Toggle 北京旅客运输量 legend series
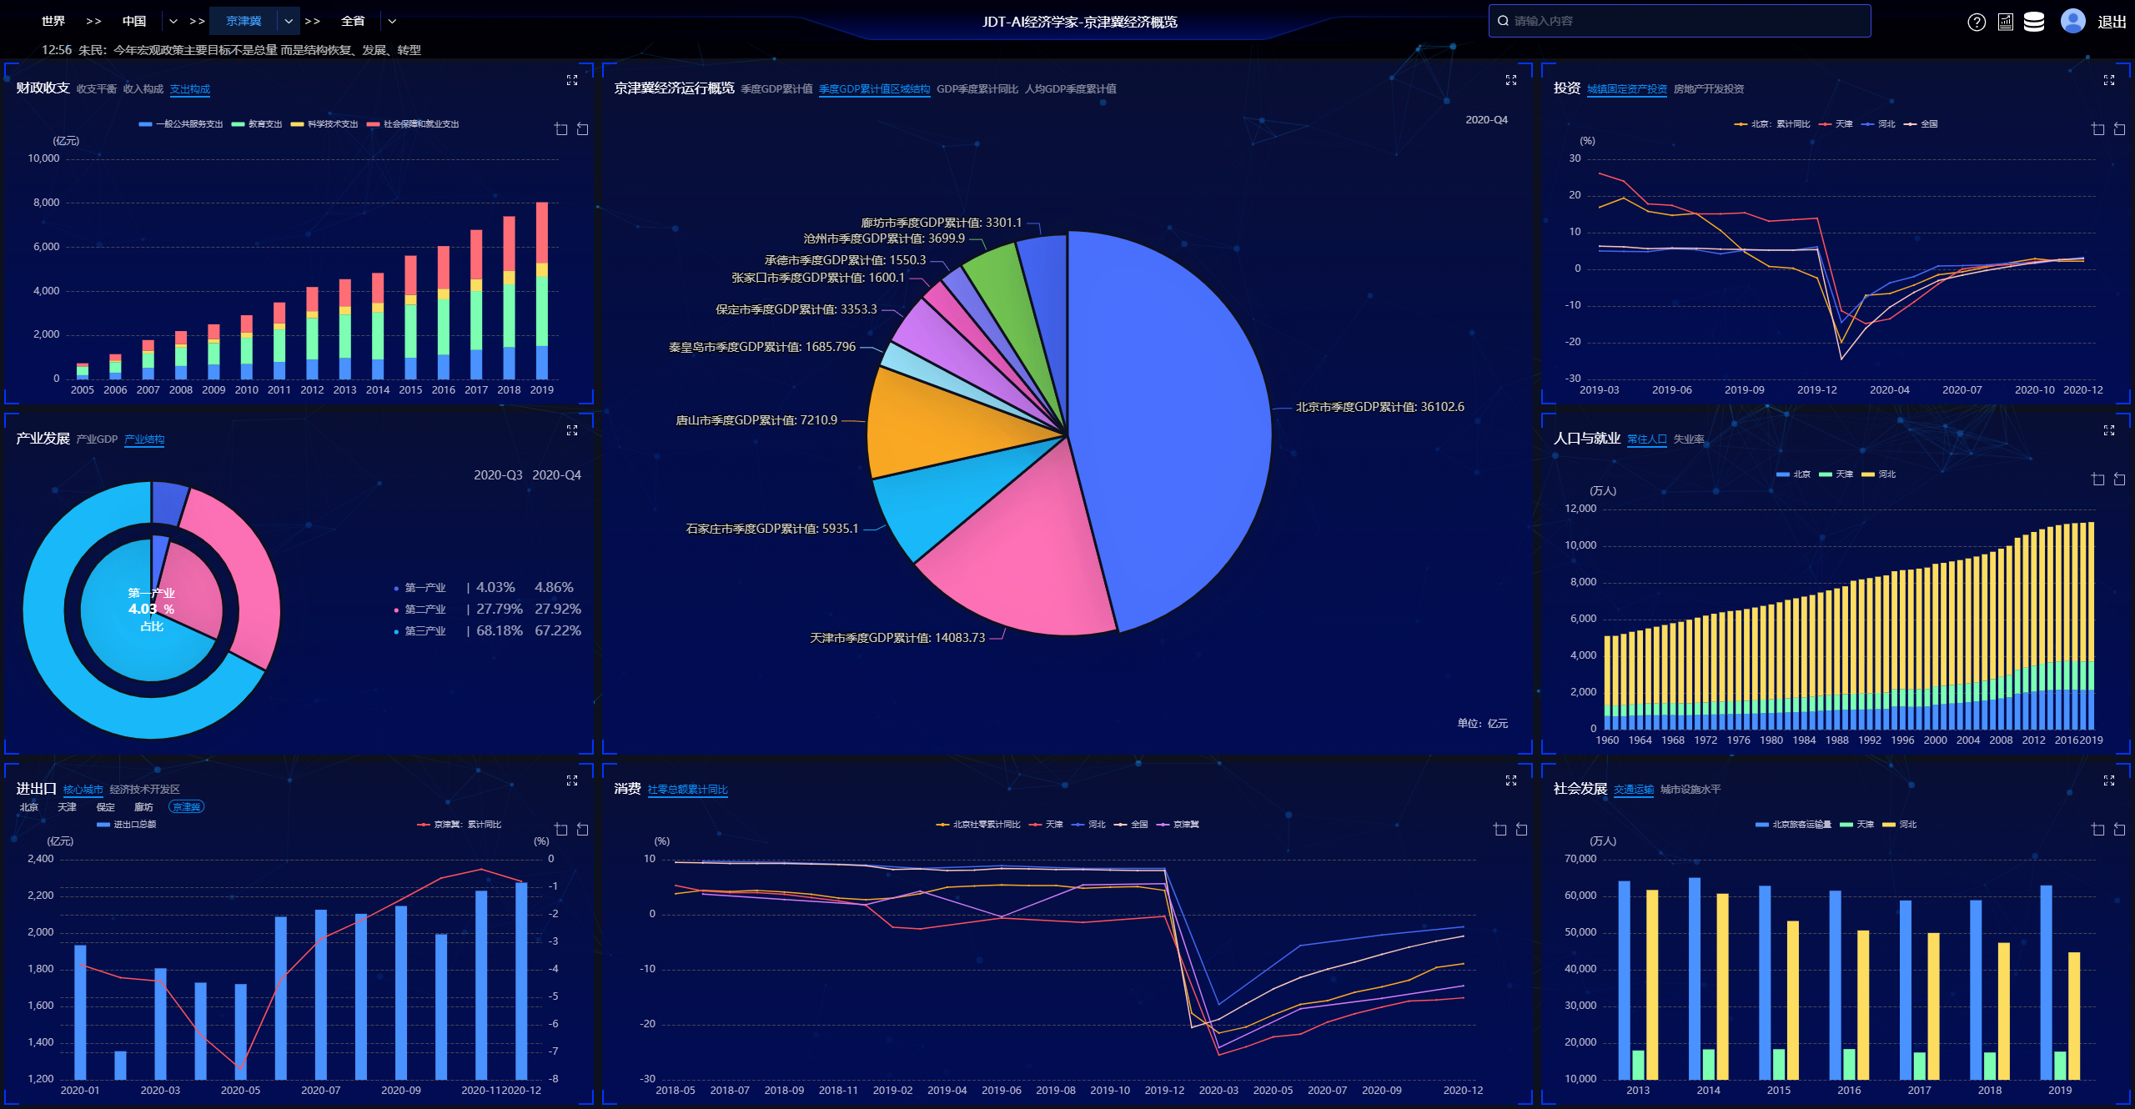The height and width of the screenshot is (1109, 2135). pyautogui.click(x=1794, y=825)
